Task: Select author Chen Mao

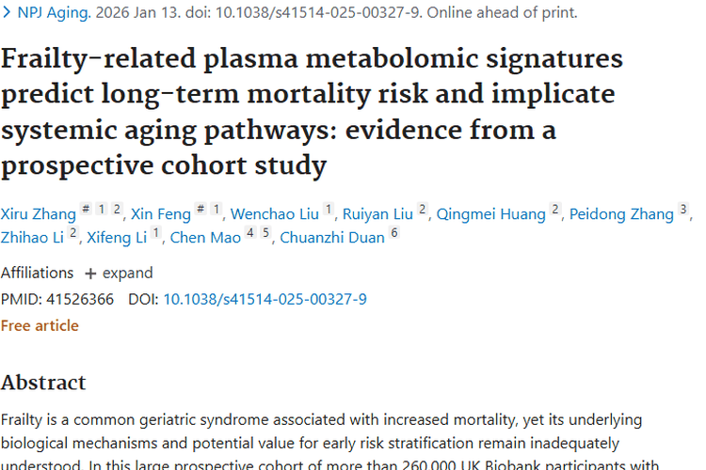Action: [x=205, y=237]
